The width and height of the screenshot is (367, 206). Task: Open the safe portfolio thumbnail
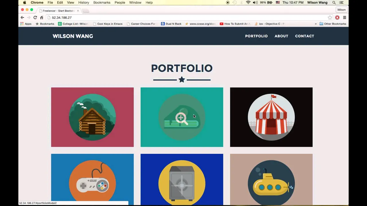(x=182, y=179)
